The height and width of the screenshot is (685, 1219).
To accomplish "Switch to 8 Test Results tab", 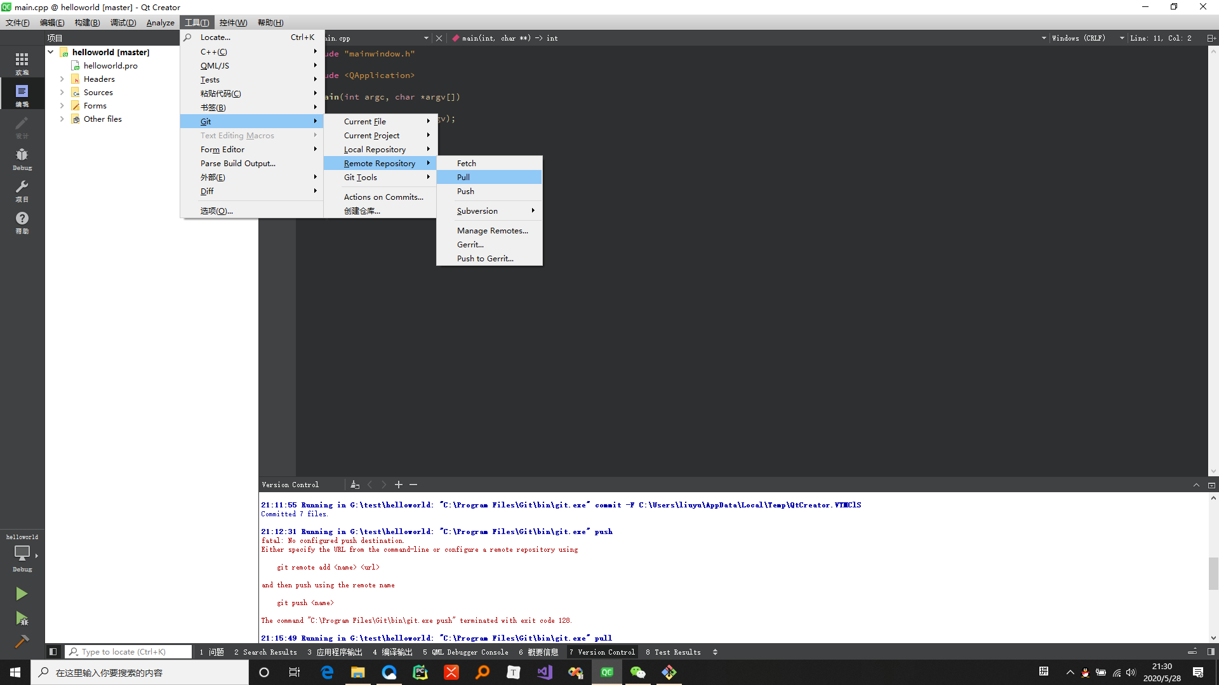I will click(673, 652).
